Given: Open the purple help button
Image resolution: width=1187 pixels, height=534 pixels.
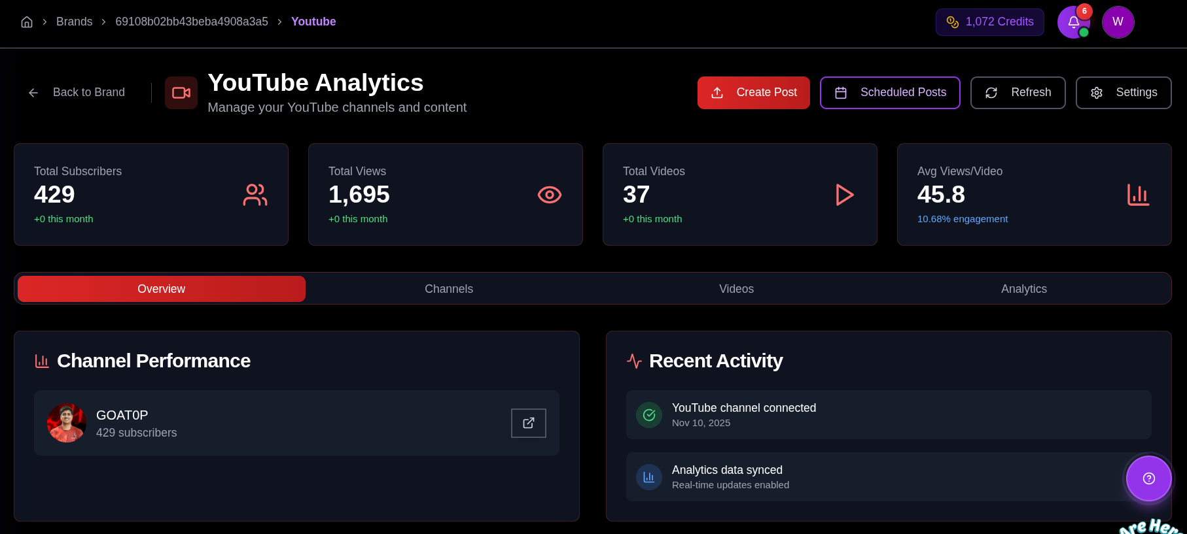Looking at the screenshot, I should 1149,478.
